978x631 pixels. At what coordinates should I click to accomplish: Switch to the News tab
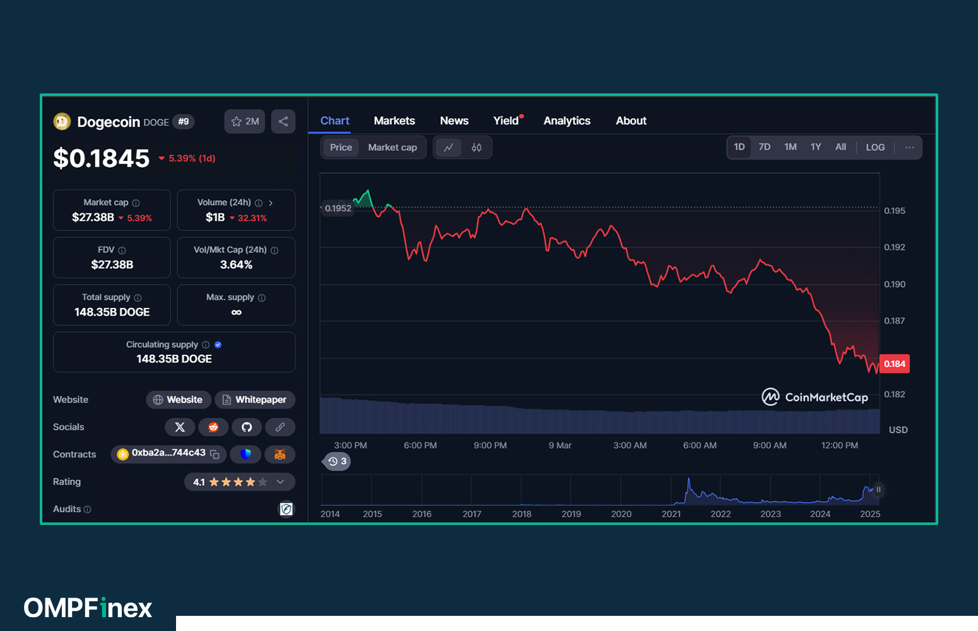pos(454,121)
